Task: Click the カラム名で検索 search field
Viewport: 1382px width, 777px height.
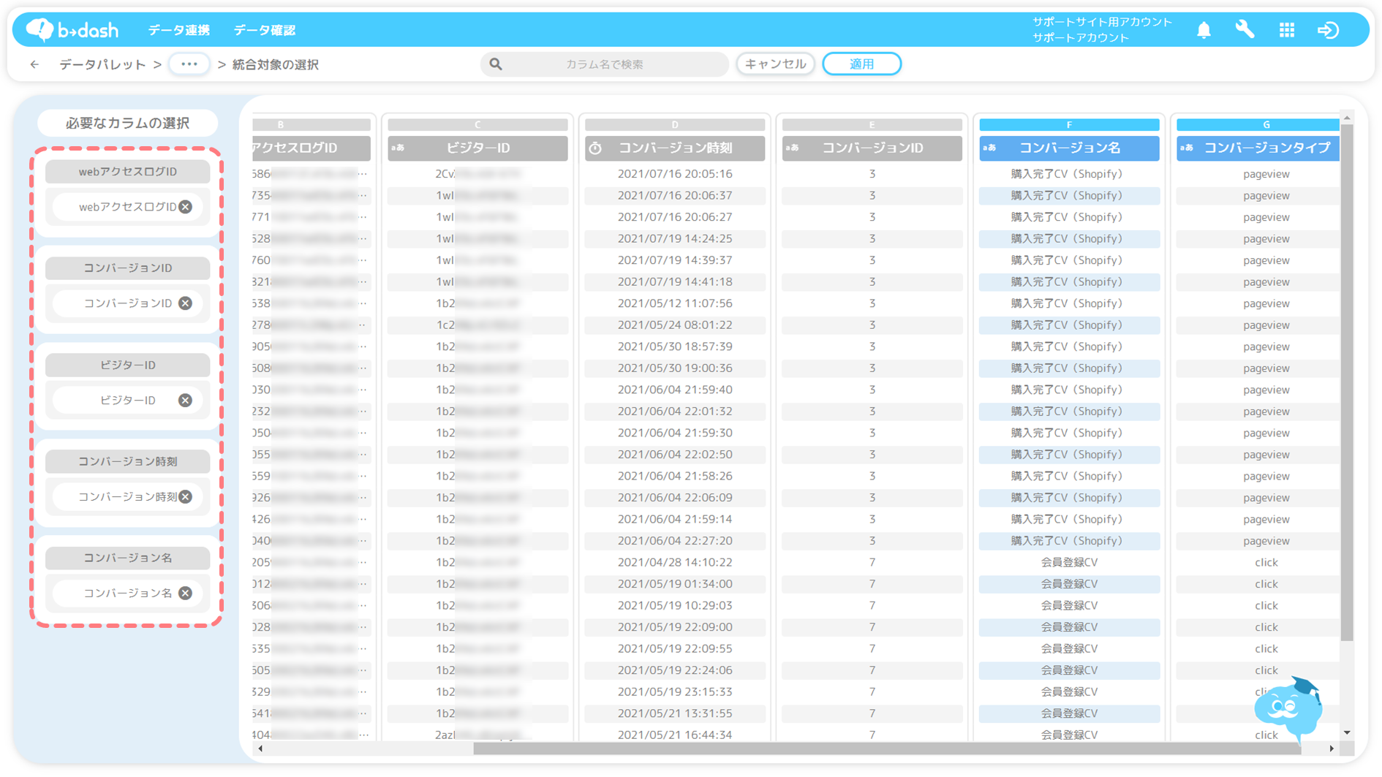Action: tap(605, 64)
